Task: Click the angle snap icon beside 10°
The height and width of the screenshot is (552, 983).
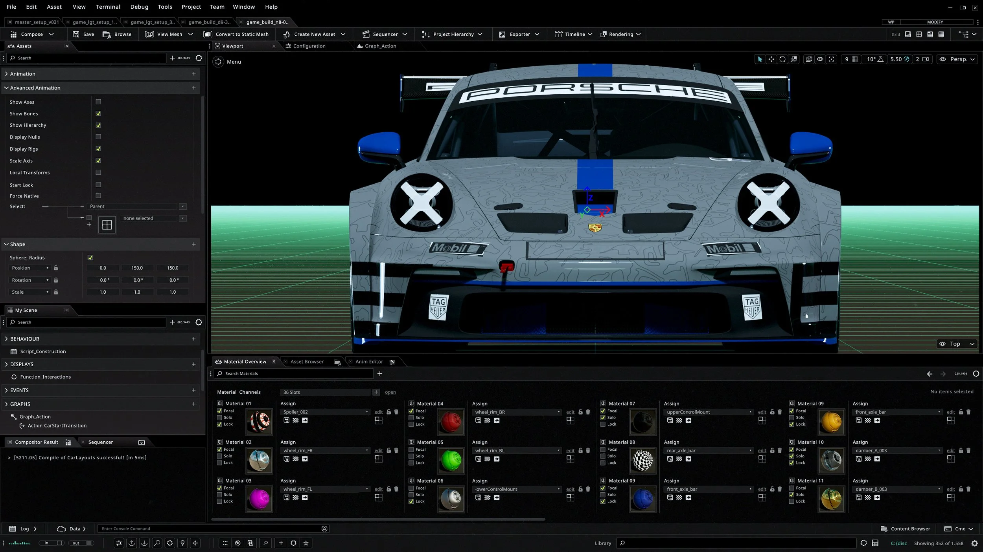Action: click(880, 59)
